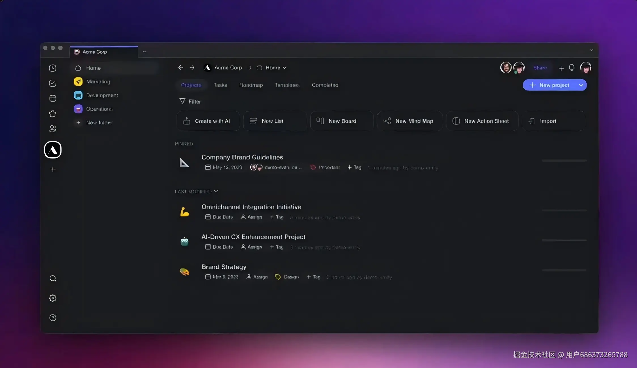Viewport: 637px width, 368px height.
Task: Click the Filter control
Action: click(x=190, y=101)
